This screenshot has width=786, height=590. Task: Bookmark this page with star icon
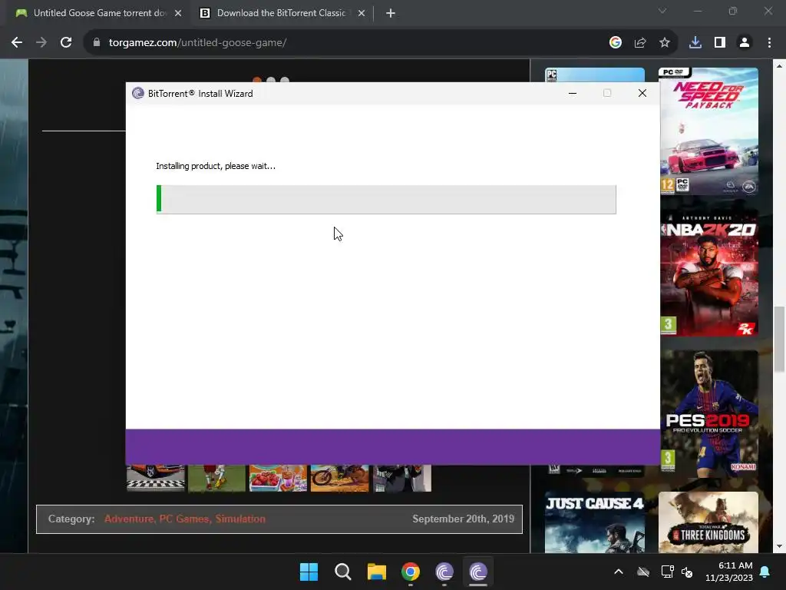[x=665, y=43]
